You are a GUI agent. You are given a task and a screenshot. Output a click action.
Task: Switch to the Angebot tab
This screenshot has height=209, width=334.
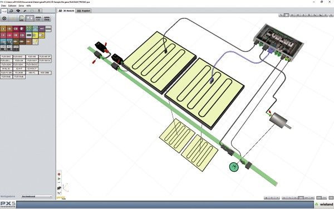click(83, 11)
